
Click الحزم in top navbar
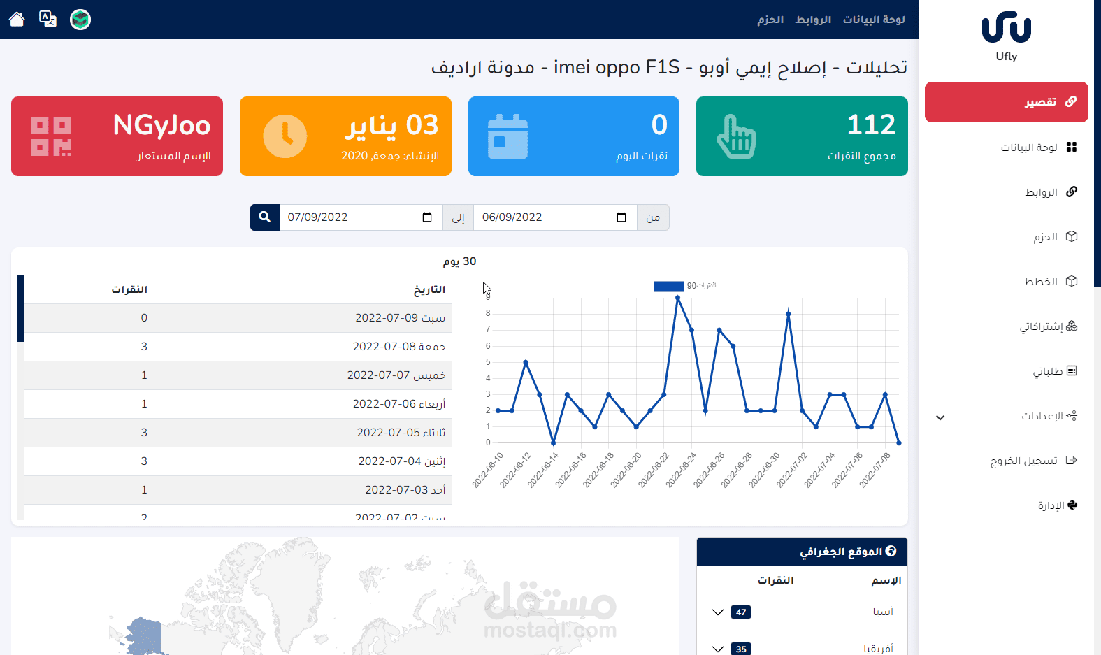[x=770, y=20]
